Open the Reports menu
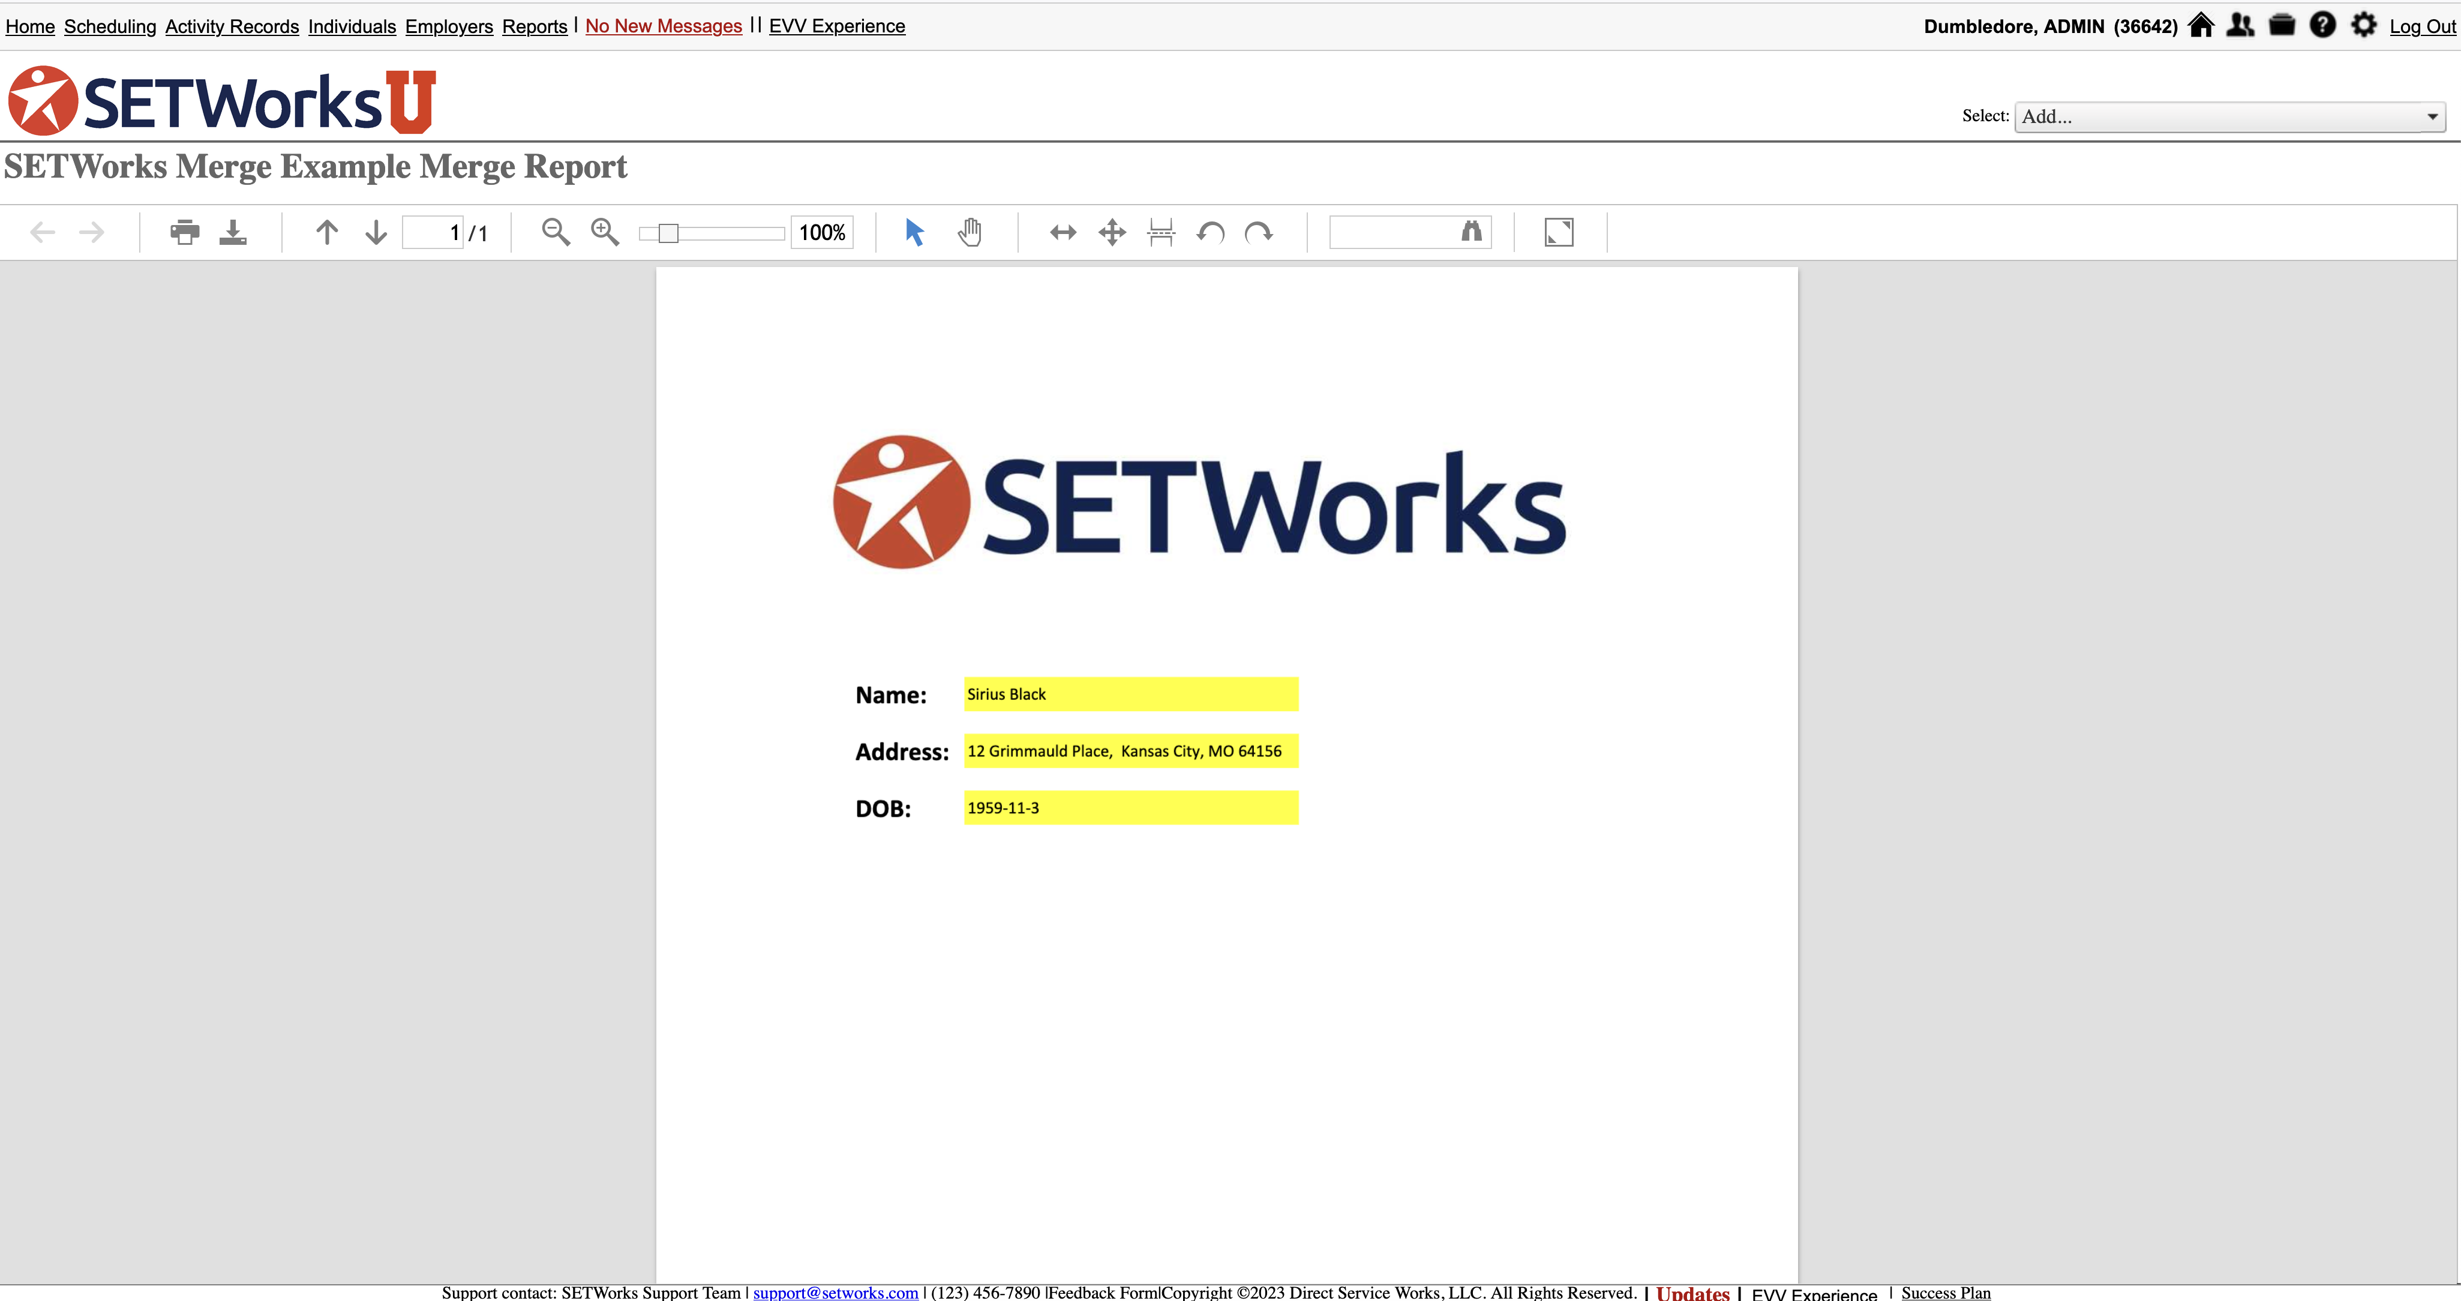This screenshot has width=2461, height=1301. (535, 26)
